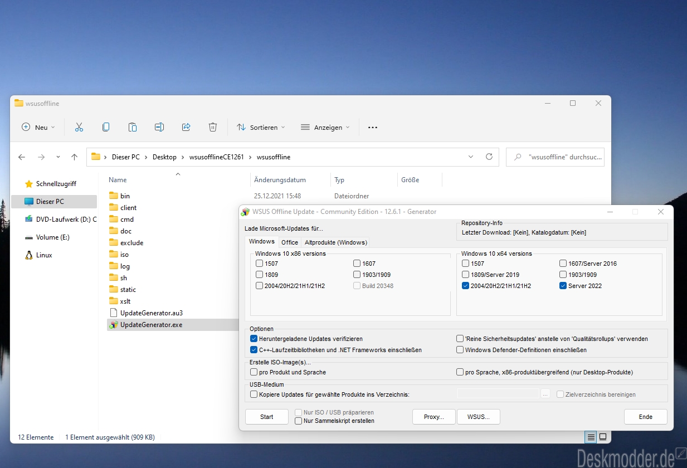Sort by the Typ column header
Screen dimensions: 687x468
339,180
